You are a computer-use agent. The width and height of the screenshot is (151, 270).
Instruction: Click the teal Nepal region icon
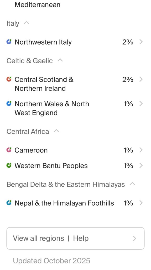tap(9, 203)
